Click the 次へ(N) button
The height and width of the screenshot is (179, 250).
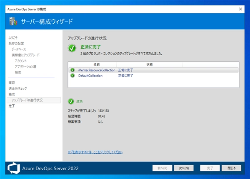pyautogui.click(x=184, y=168)
